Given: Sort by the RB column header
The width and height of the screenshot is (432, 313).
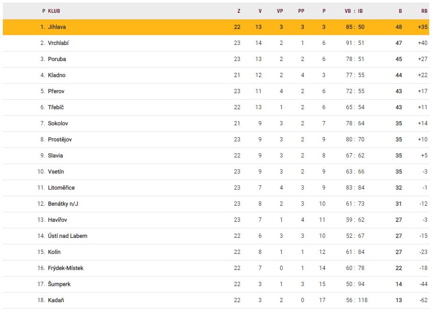Looking at the screenshot, I should (x=424, y=11).
